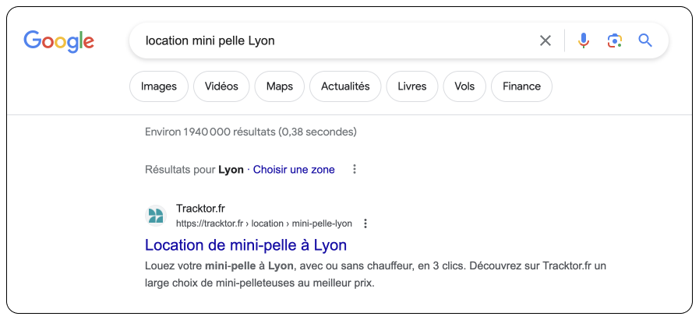The image size is (699, 320).
Task: Submit search with magnifying glass icon
Action: click(x=645, y=40)
